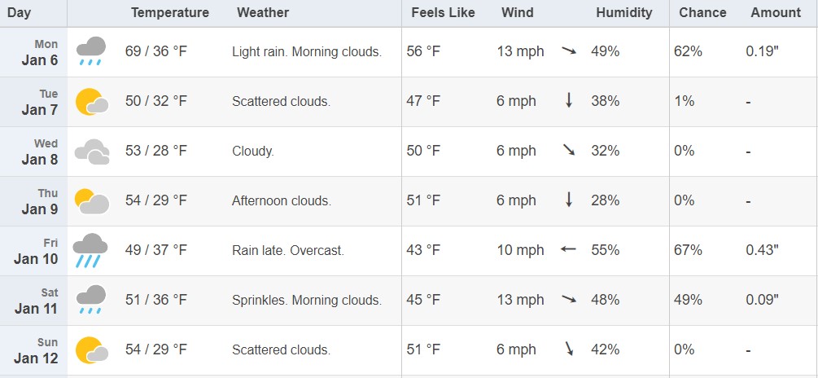Click the partly sunny icon for Tue Jan 7
This screenshot has width=818, height=378.
click(92, 102)
